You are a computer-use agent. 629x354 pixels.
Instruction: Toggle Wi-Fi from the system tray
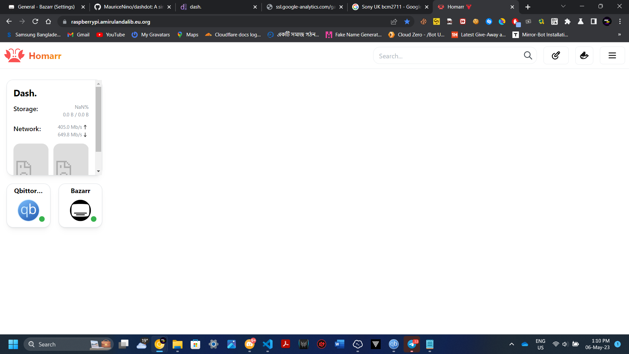coord(556,344)
